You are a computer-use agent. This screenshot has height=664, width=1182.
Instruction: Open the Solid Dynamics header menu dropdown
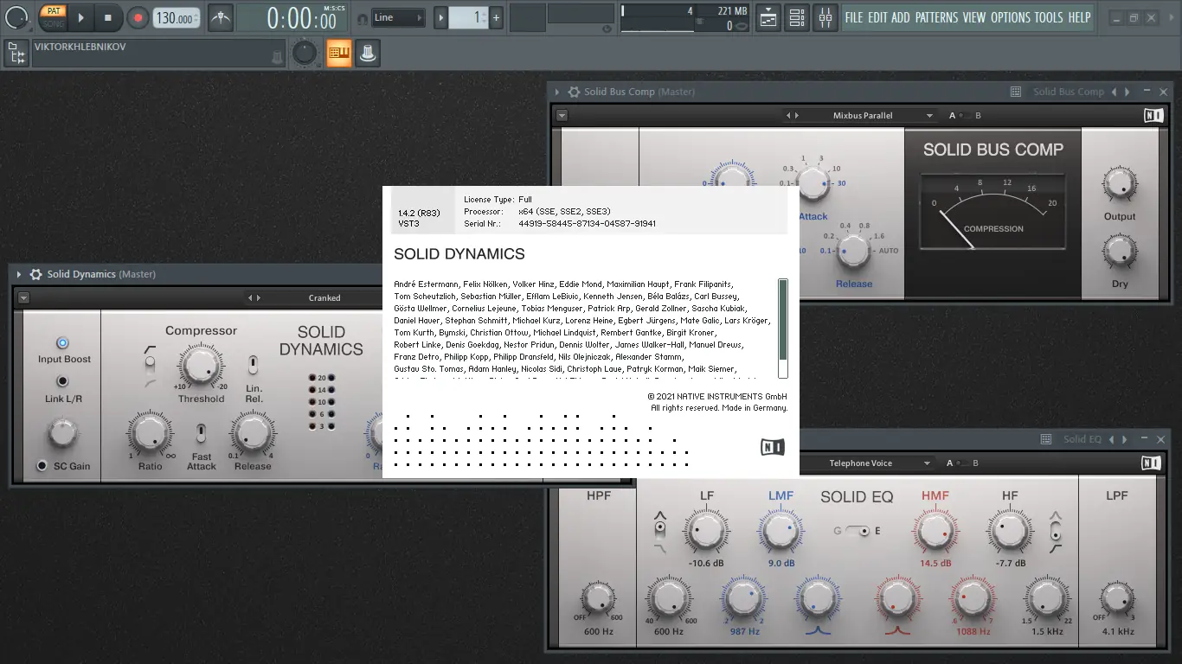(x=23, y=297)
